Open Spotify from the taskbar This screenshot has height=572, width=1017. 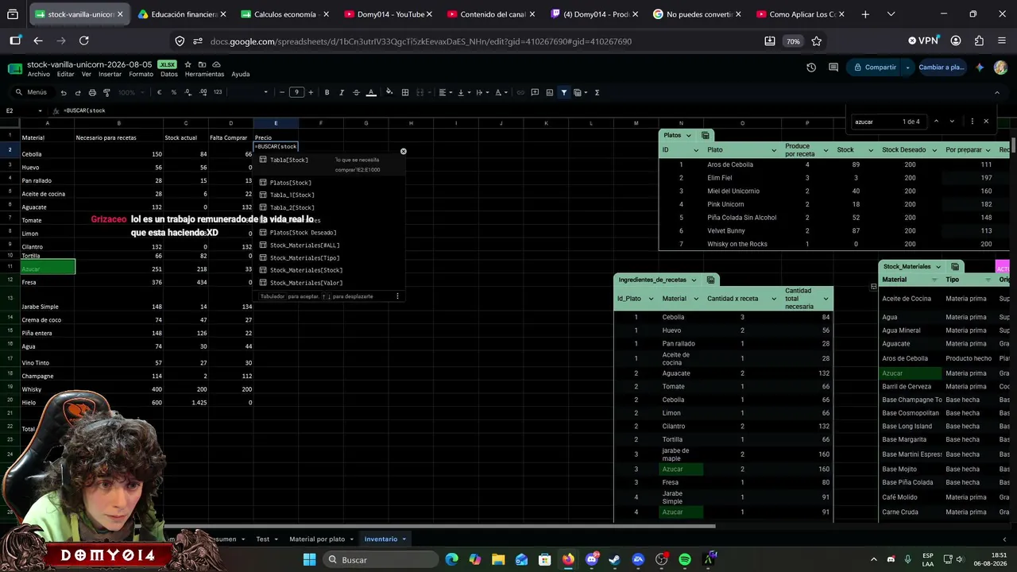[x=685, y=559]
